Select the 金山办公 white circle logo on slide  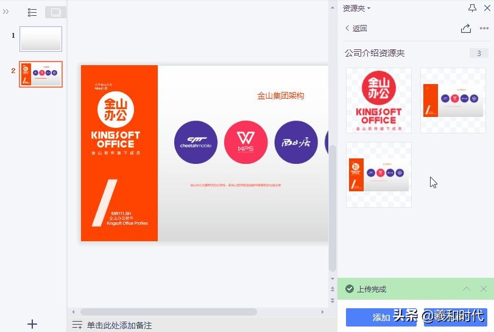tap(116, 110)
